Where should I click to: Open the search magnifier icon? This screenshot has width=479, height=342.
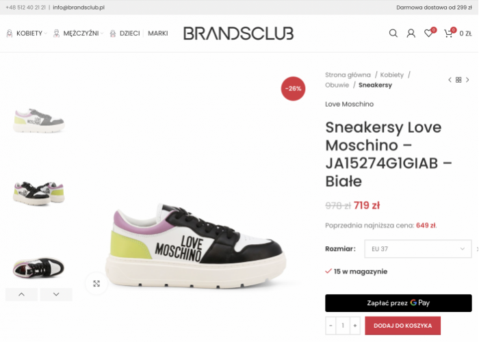pos(393,33)
